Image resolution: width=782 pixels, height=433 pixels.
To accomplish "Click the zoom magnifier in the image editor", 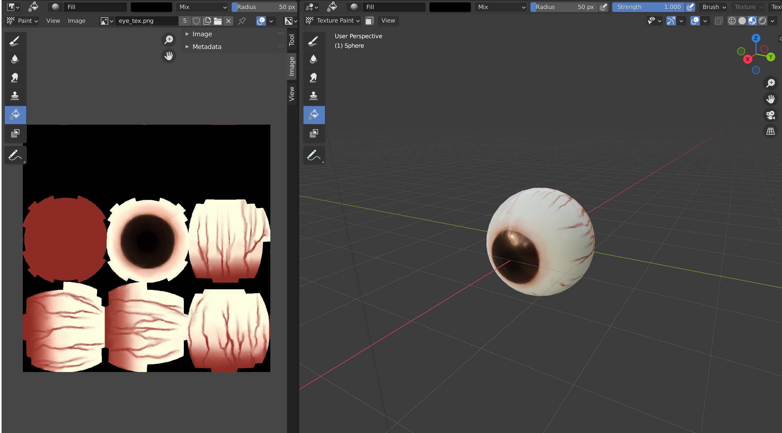I will click(169, 40).
